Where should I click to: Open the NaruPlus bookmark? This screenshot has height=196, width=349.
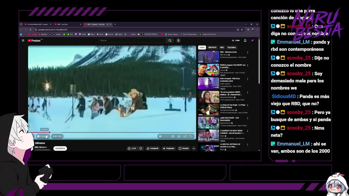tap(43, 34)
